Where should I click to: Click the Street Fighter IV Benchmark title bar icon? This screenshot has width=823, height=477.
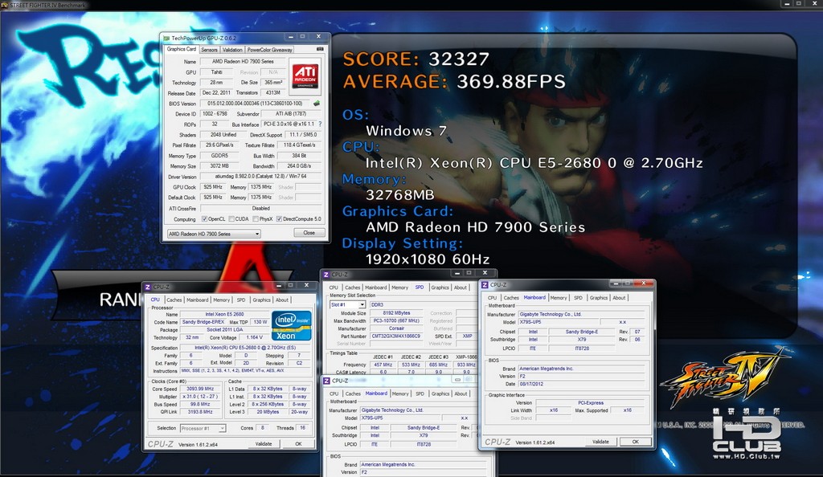5,5
